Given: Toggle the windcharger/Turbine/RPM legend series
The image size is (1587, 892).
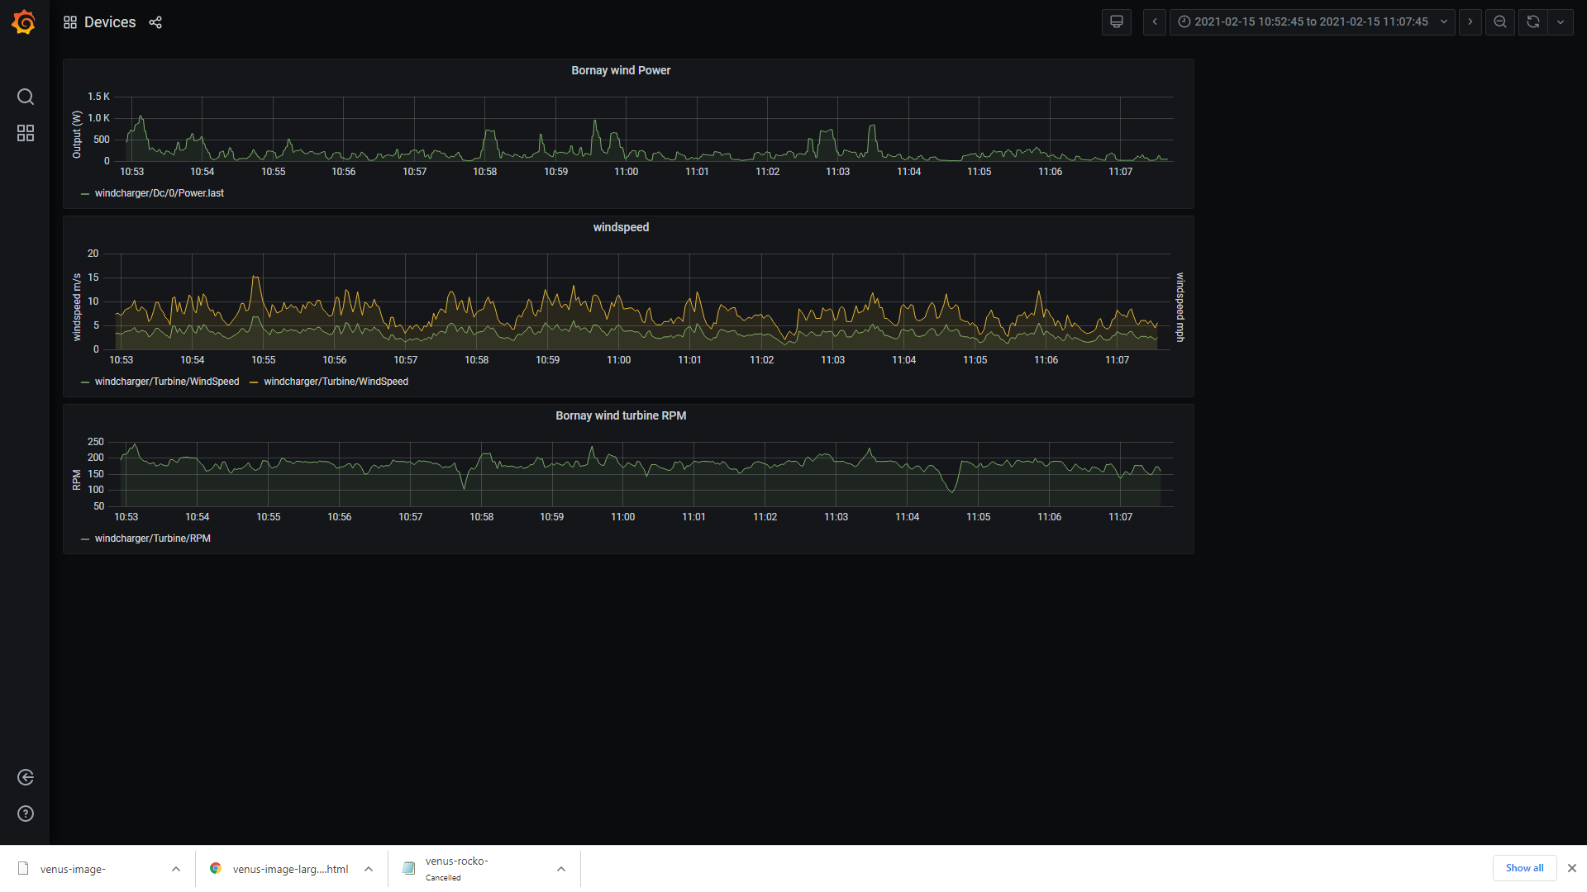Looking at the screenshot, I should [x=152, y=539].
